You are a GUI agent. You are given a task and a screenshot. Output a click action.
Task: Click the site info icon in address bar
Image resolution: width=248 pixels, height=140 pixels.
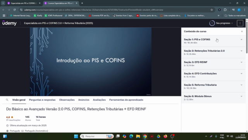click(x=21, y=10)
